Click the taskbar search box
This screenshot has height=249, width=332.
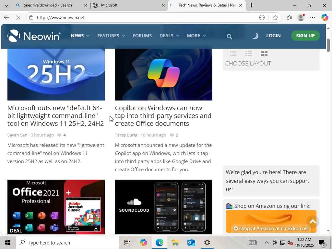click(x=67, y=243)
